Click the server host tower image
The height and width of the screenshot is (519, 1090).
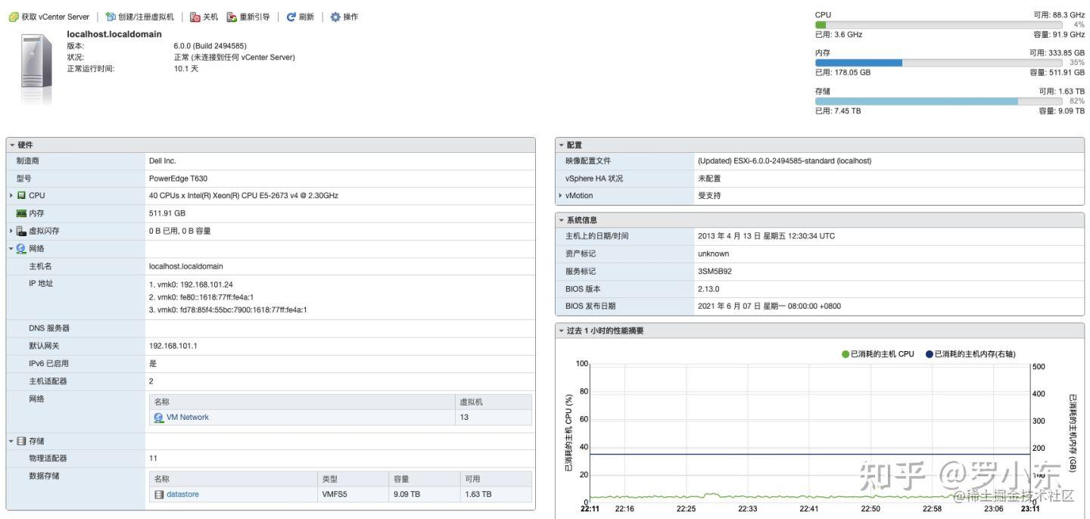point(37,68)
